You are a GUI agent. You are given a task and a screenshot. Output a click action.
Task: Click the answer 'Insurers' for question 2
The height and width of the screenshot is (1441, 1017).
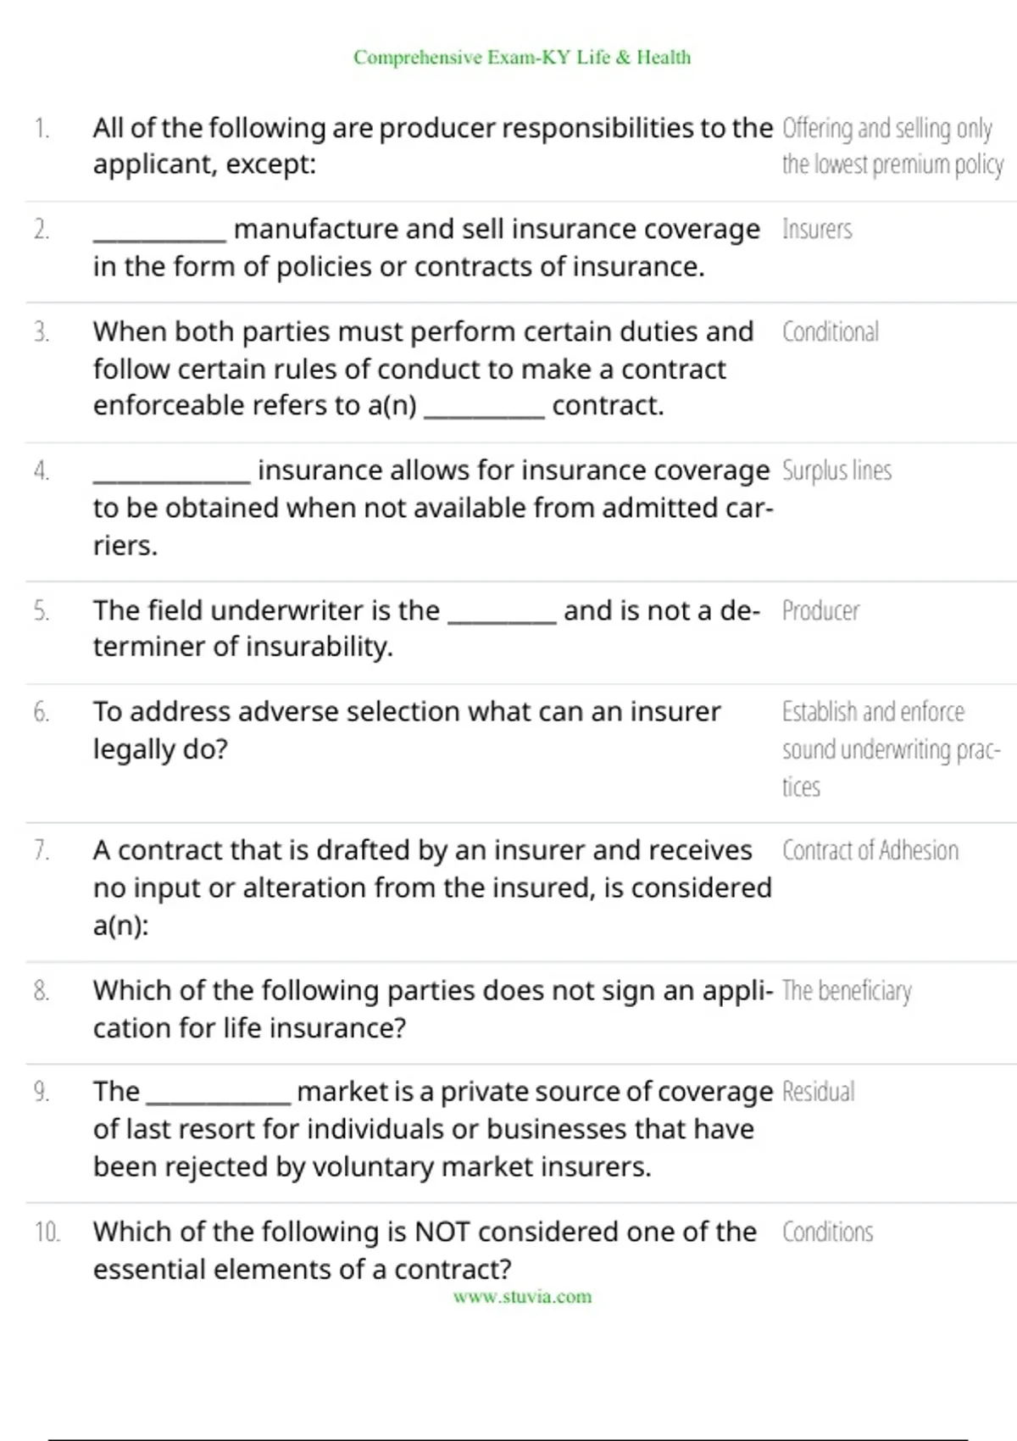pos(817,230)
